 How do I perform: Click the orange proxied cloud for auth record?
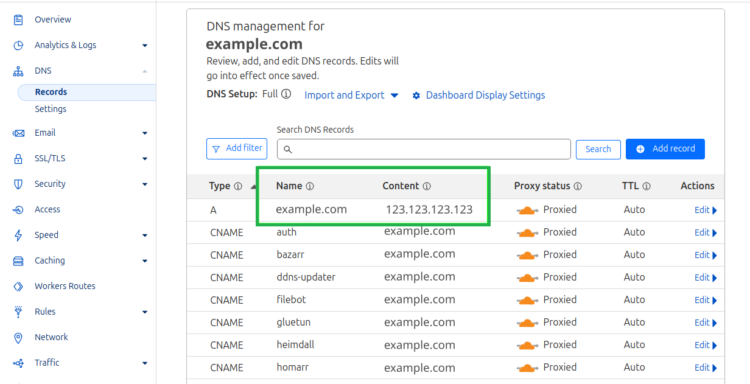click(527, 233)
